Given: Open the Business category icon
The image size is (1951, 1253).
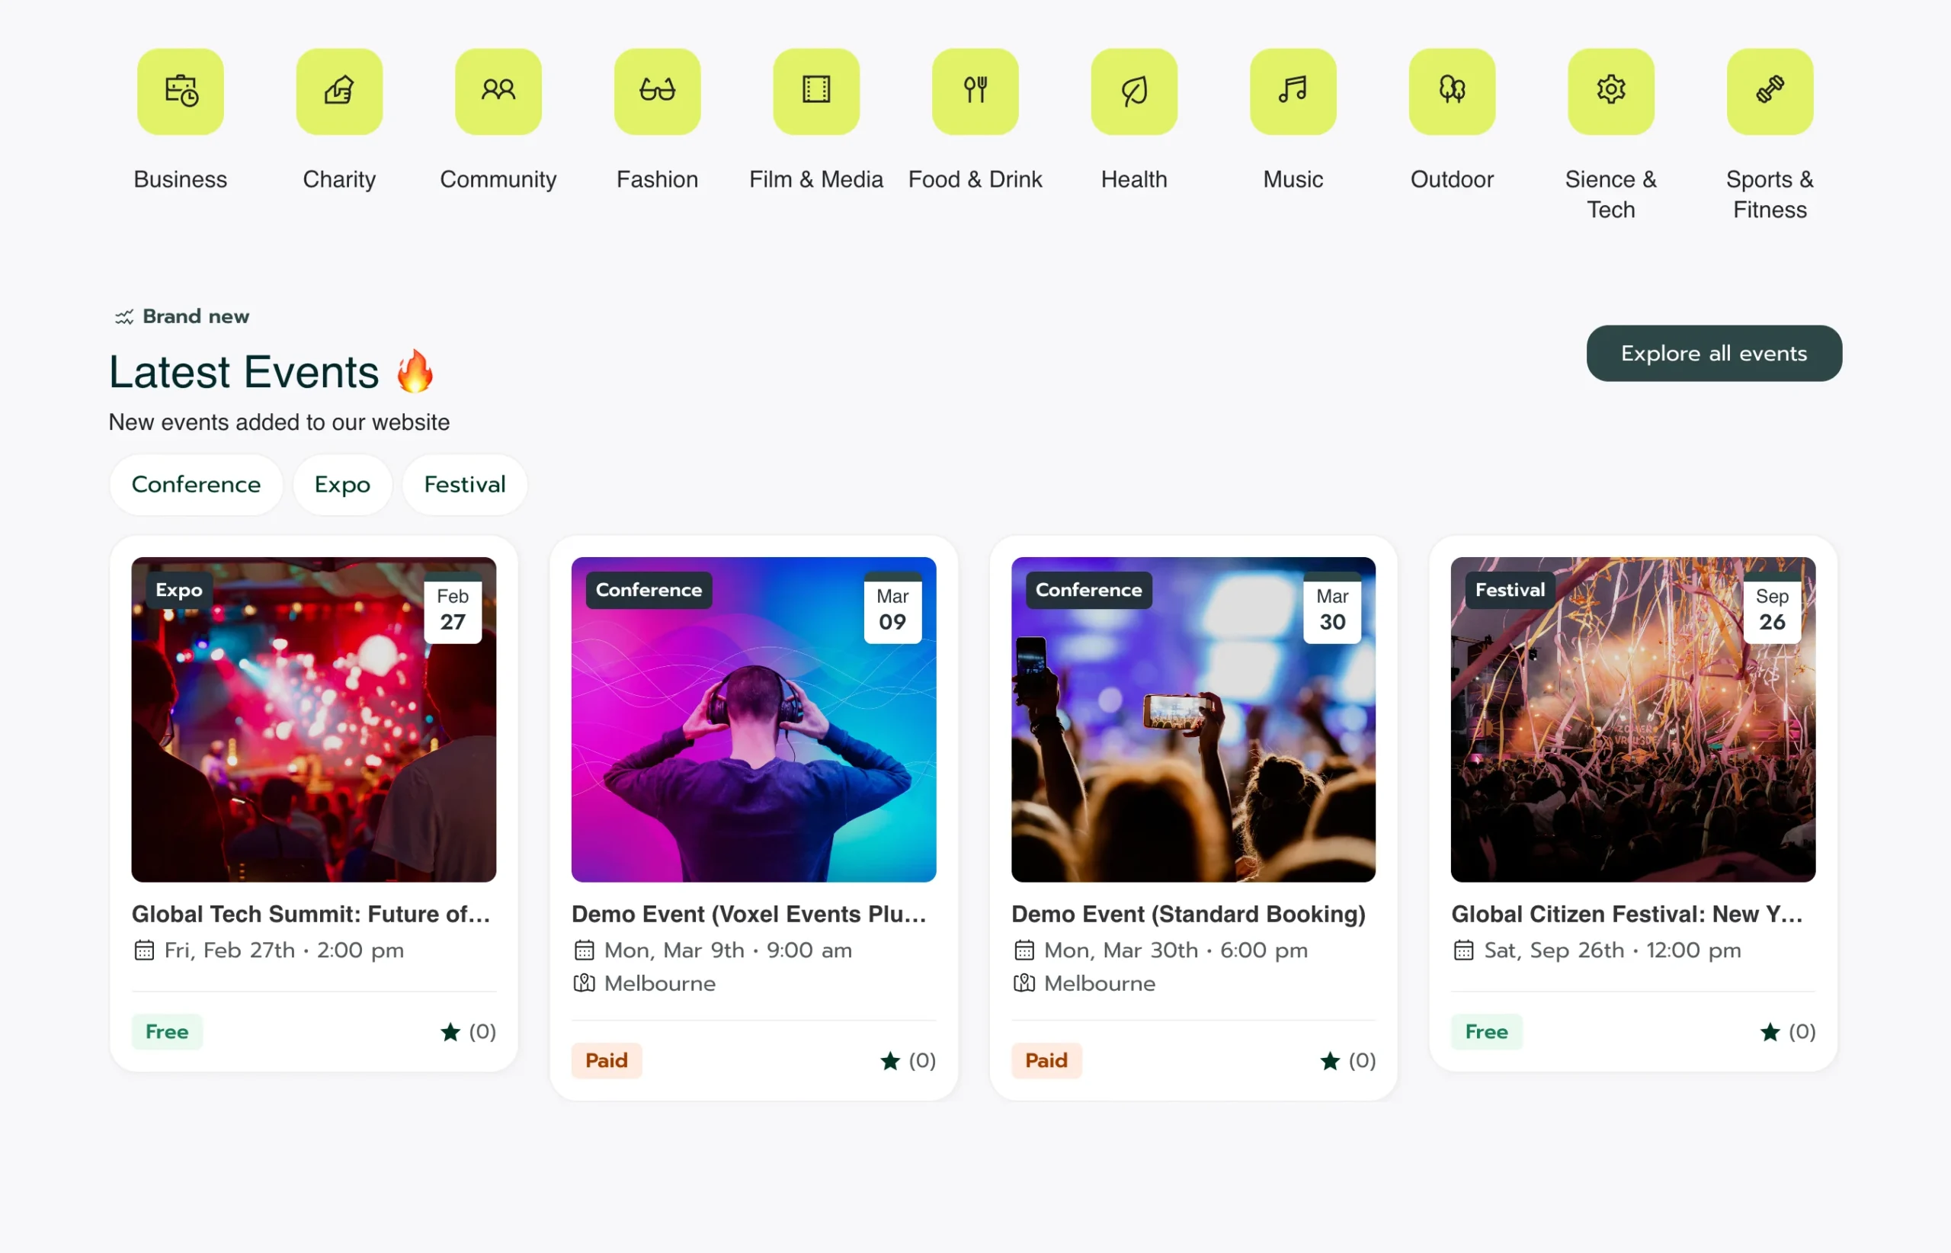Looking at the screenshot, I should click(x=180, y=91).
